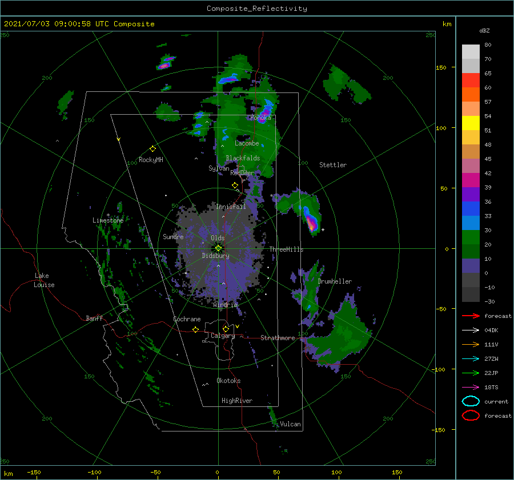Screen dimensions: 514x480
Task: Select the 30 dBZ green swatch
Action: pos(471,237)
